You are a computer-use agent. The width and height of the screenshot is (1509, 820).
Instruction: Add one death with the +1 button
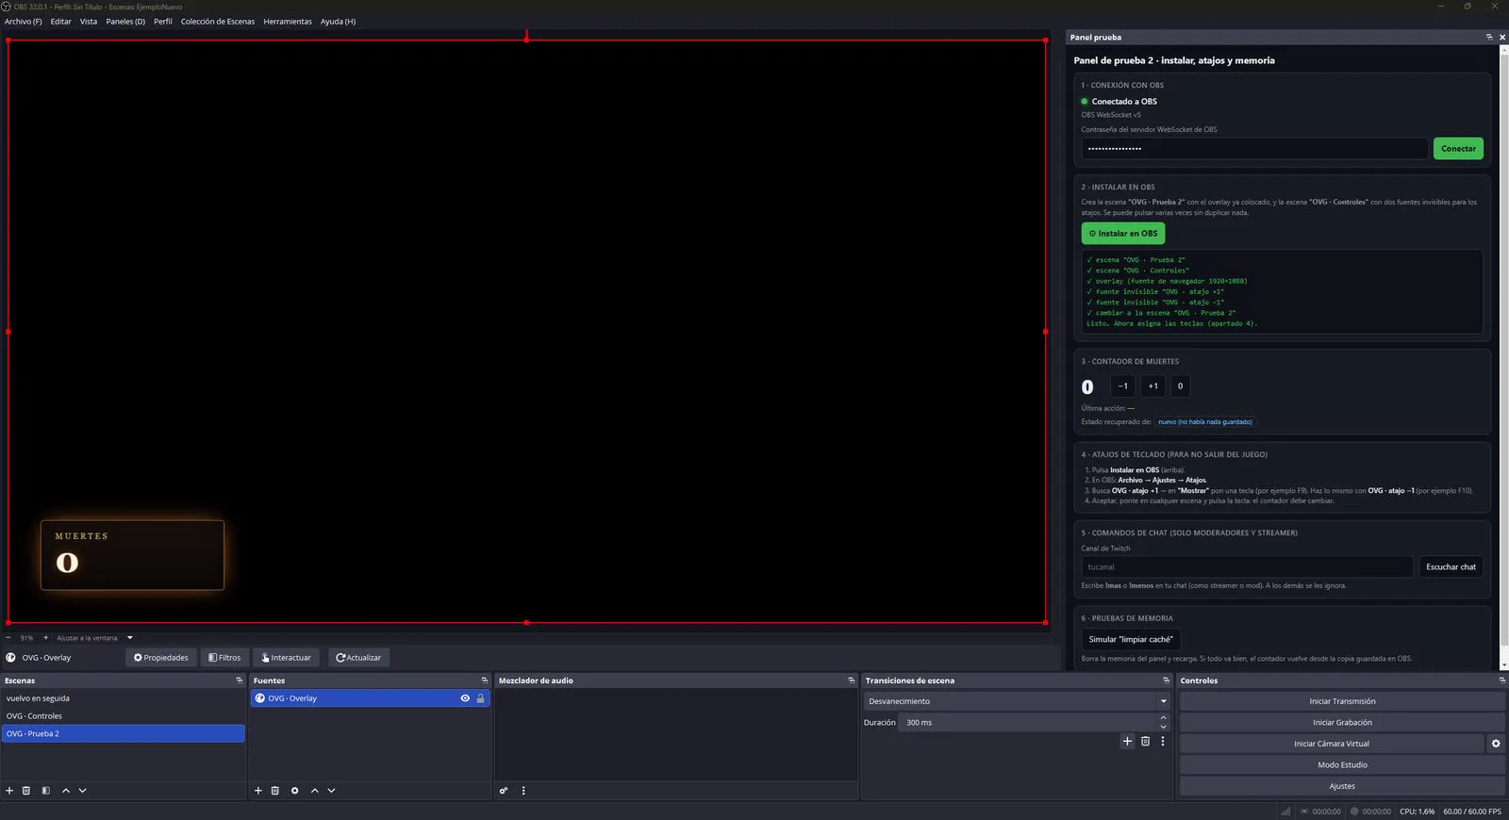pos(1152,386)
